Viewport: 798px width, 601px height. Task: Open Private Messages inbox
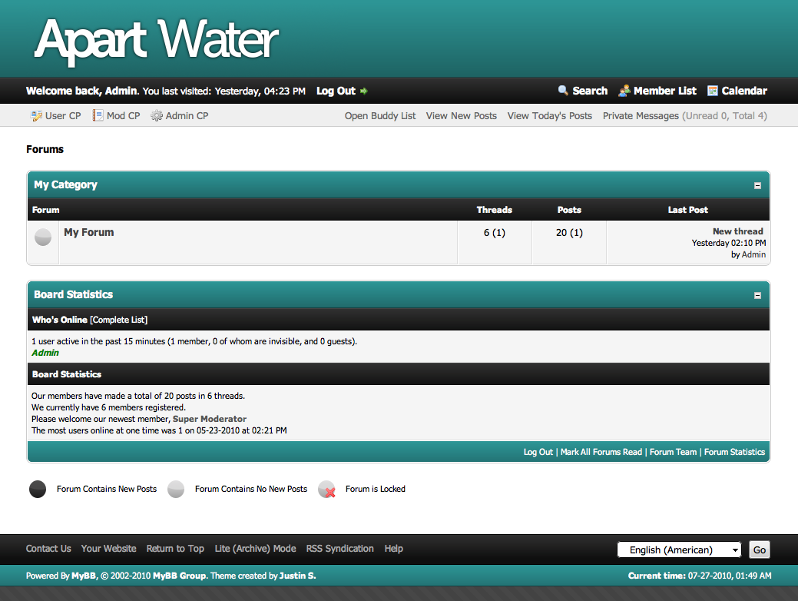[641, 115]
